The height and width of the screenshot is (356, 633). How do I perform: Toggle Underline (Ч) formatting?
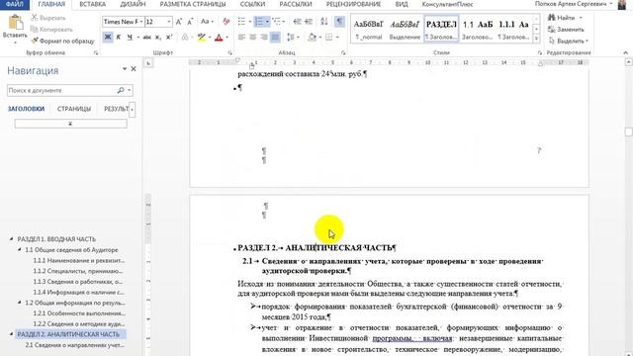(130, 38)
